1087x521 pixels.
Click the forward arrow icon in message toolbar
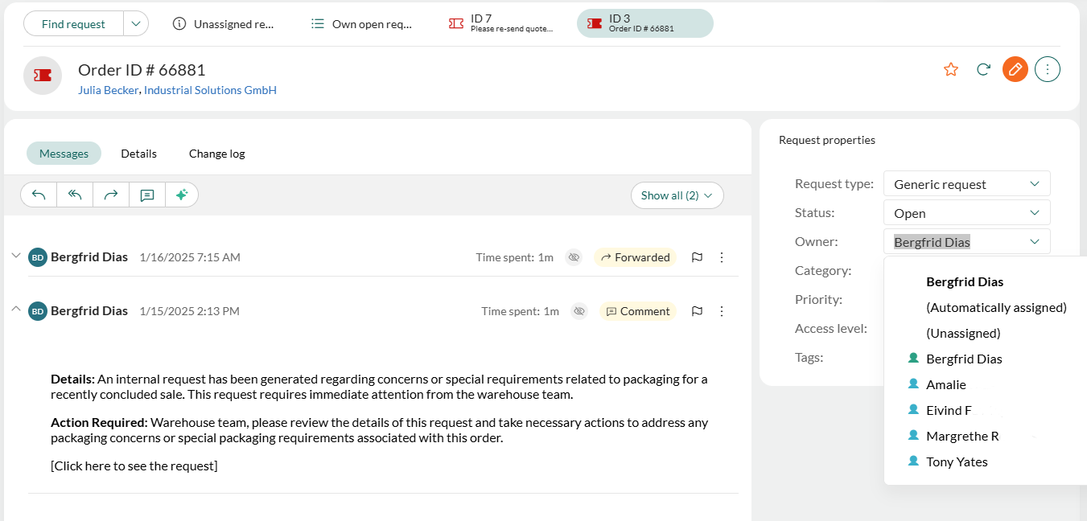[111, 195]
